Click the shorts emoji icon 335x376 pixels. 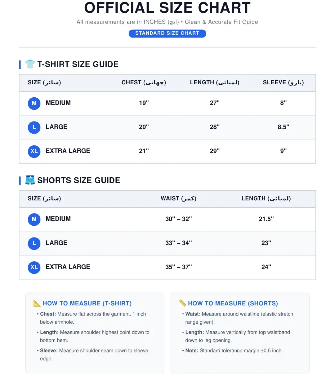point(30,180)
